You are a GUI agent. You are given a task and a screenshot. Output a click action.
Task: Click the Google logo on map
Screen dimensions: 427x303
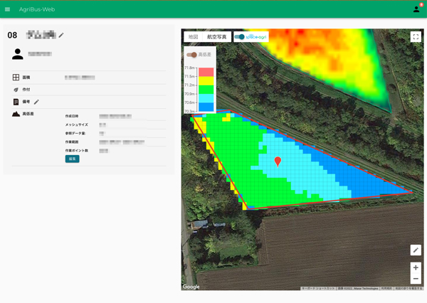click(x=191, y=287)
